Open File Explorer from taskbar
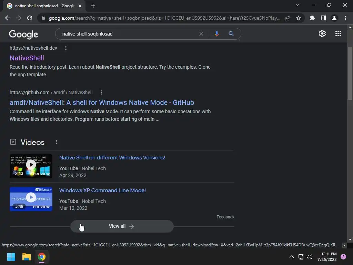Screen dimensions: 353x265 [x=26, y=257]
